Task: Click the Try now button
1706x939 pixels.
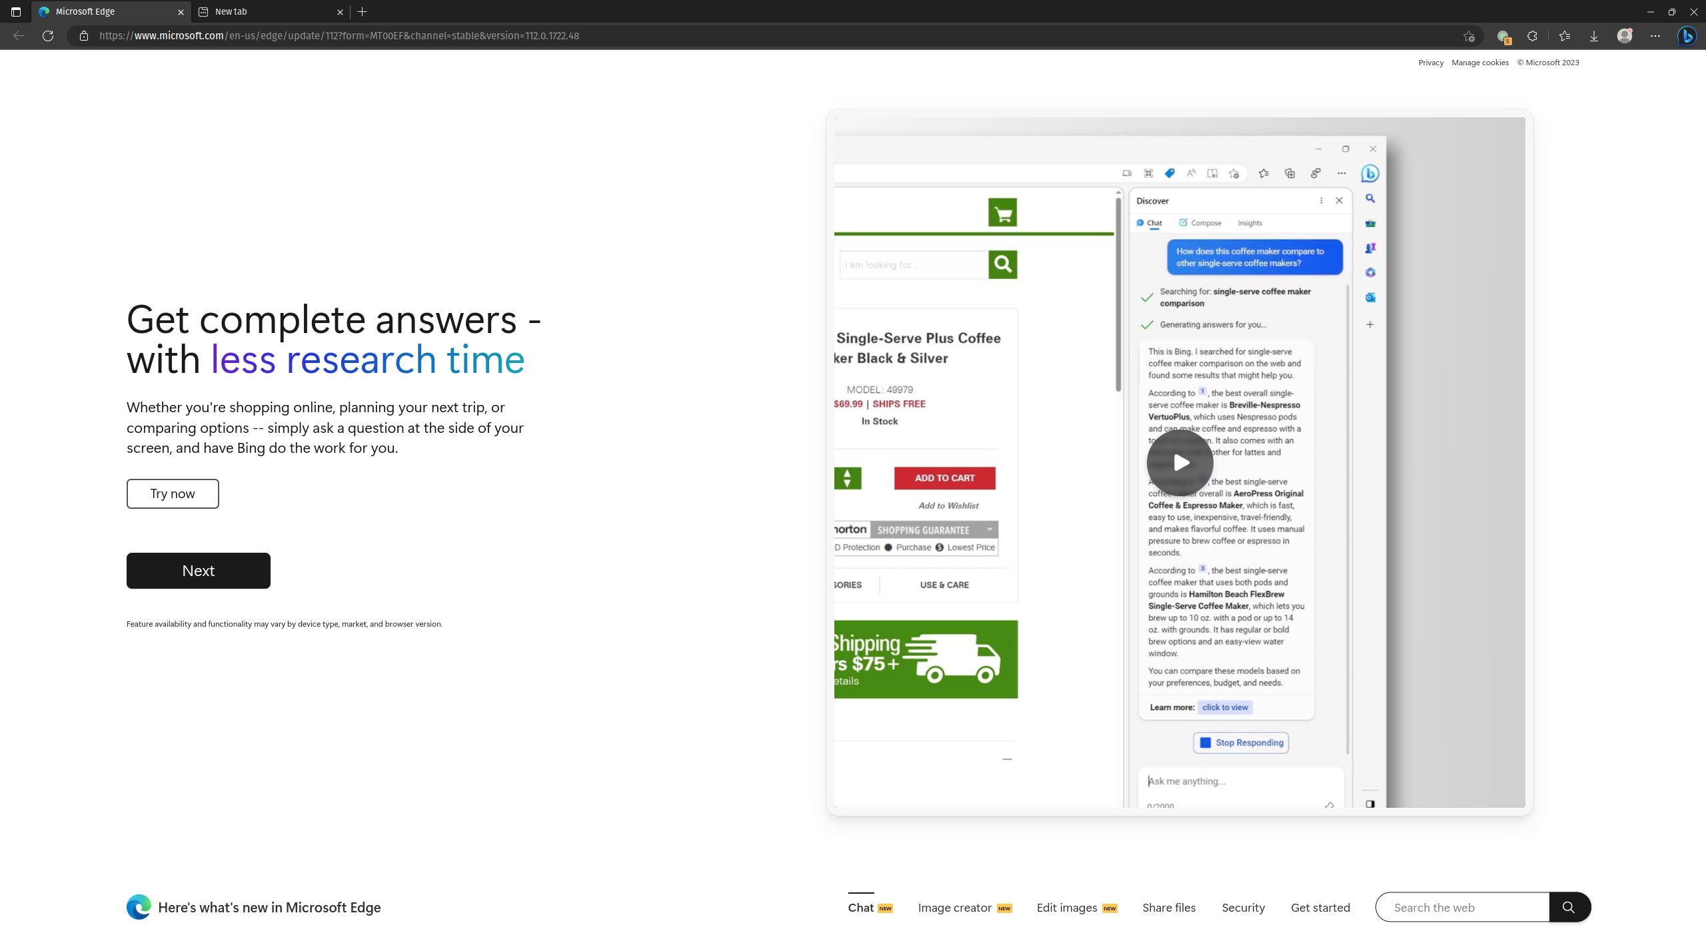Action: click(x=173, y=493)
